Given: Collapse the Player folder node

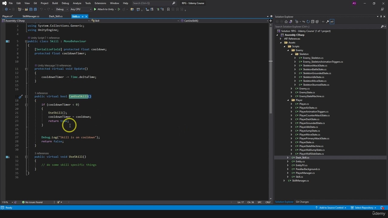Looking at the screenshot, I should [288, 100].
